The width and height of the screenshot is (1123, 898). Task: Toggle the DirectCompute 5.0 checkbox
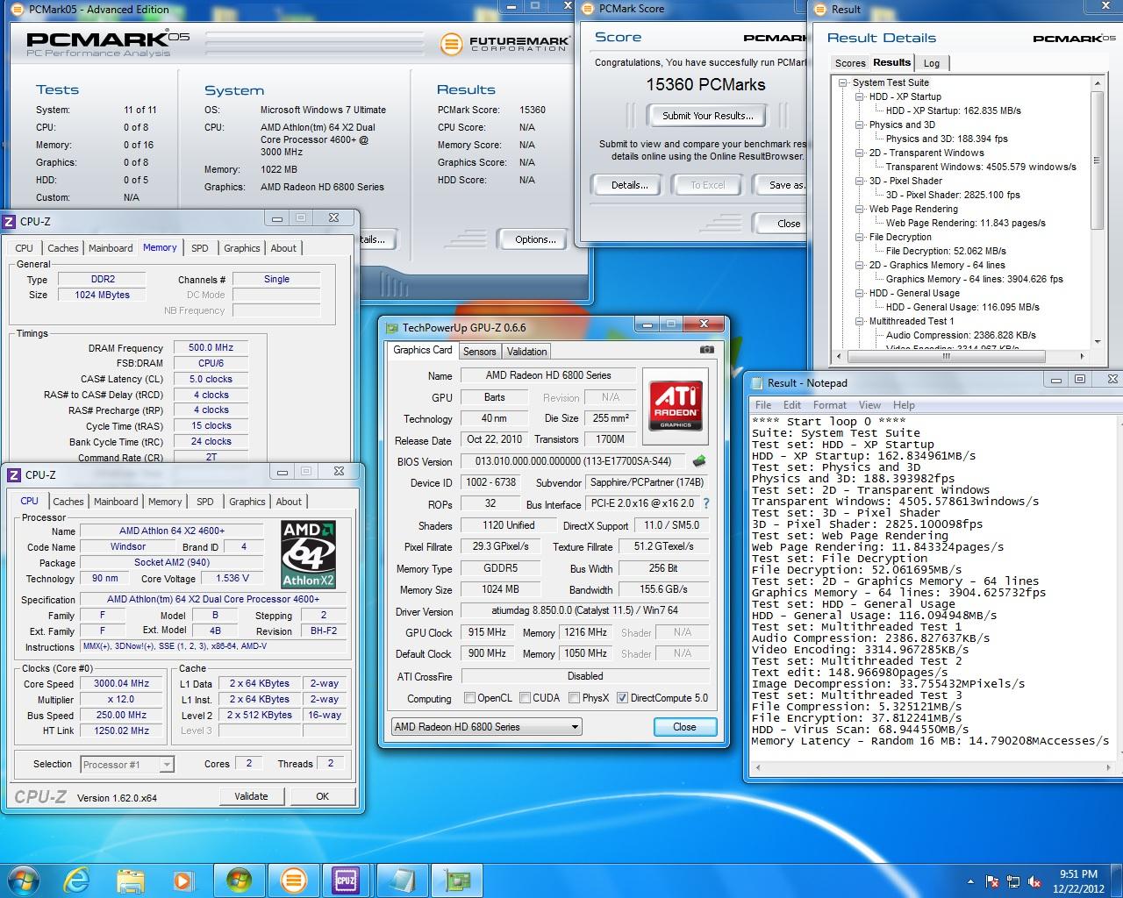(622, 698)
